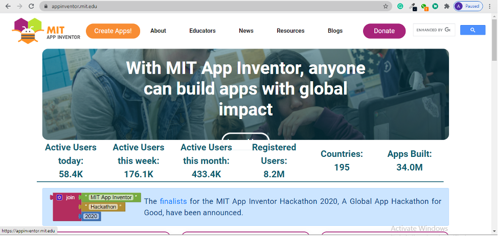Click the Google custom search field
This screenshot has height=236, width=498.
point(434,30)
